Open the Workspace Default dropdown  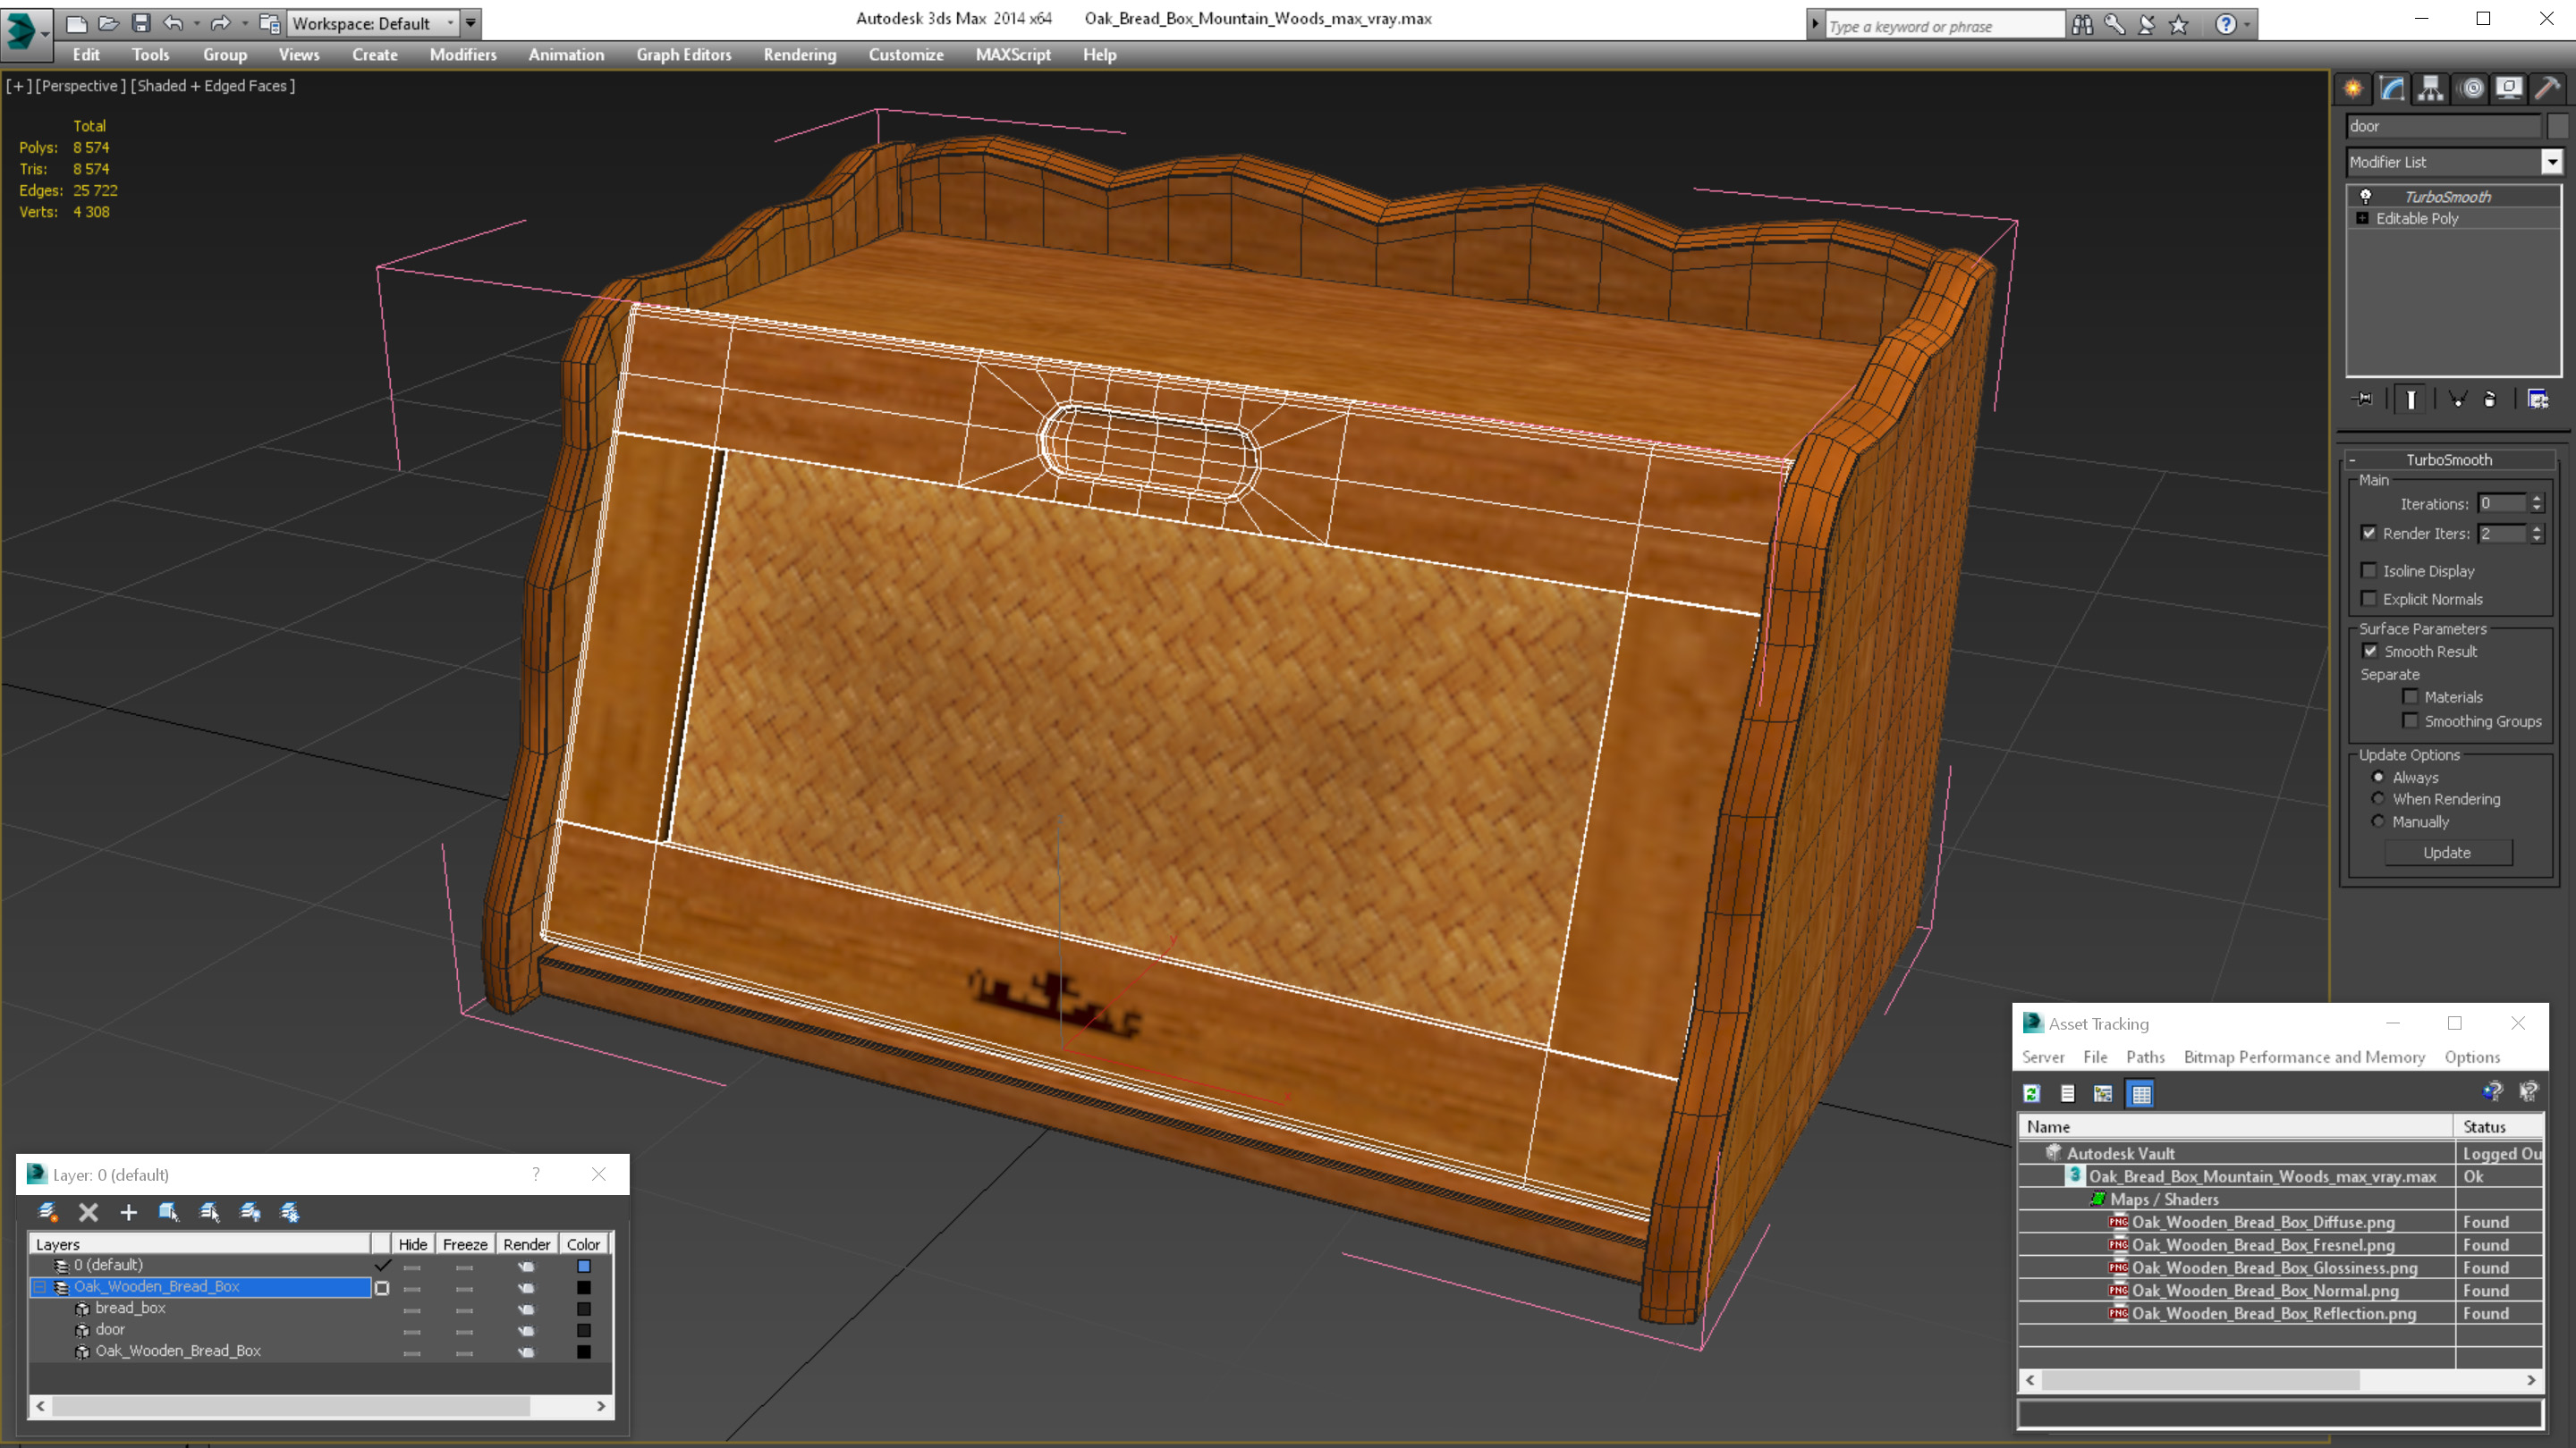[451, 23]
